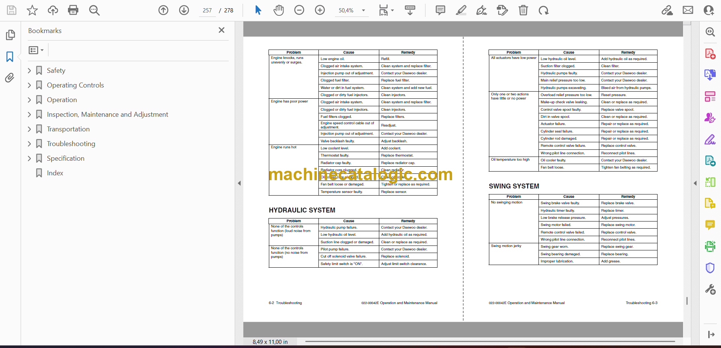Activate the hand pan tool
The height and width of the screenshot is (348, 721).
pyautogui.click(x=279, y=10)
